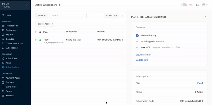
Task: Check the select-all checkbox in table header
Action: tap(36, 32)
